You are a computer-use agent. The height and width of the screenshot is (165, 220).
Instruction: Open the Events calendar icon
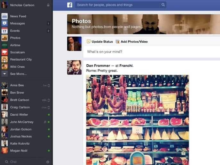pos(4,31)
